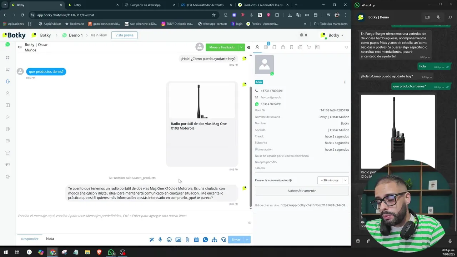Expand the Mover a Finalizado dropdown arrow
Image resolution: width=457 pixels, height=257 pixels.
point(241,47)
